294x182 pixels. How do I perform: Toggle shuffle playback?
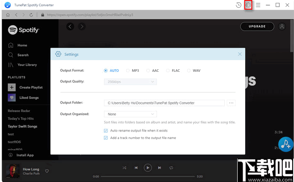[124, 168]
